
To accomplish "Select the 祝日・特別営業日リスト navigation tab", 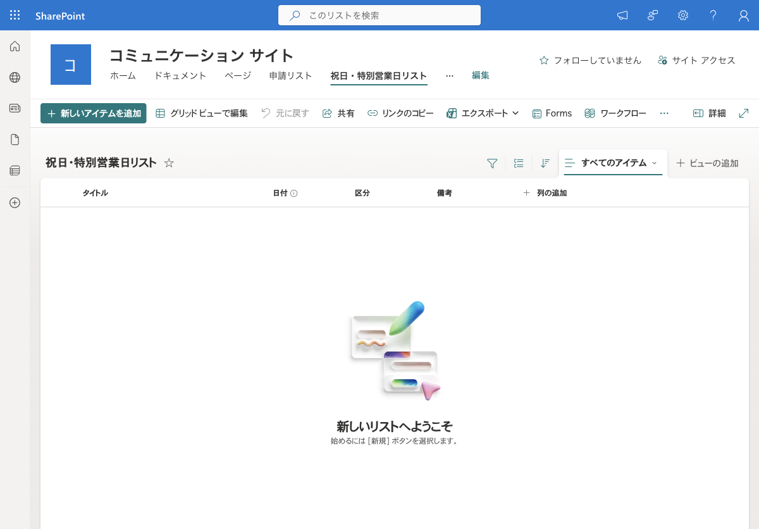I will pyautogui.click(x=379, y=76).
